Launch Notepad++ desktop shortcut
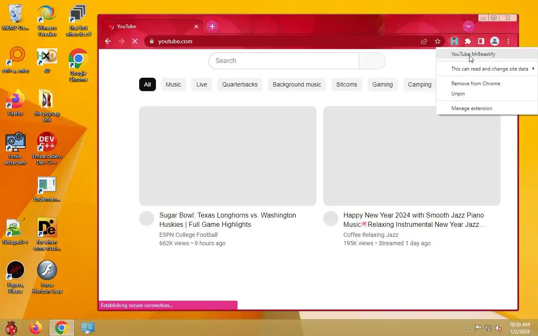 coord(16,228)
